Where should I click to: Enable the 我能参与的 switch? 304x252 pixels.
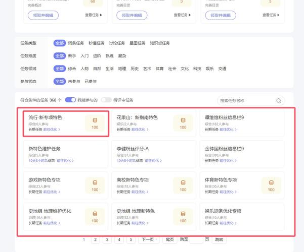pyautogui.click(x=70, y=100)
